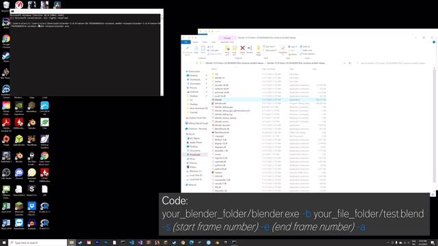Select Local Disk (D:) in navigation pane
Image resolution: width=438 pixels, height=246 pixels.
[x=194, y=175]
